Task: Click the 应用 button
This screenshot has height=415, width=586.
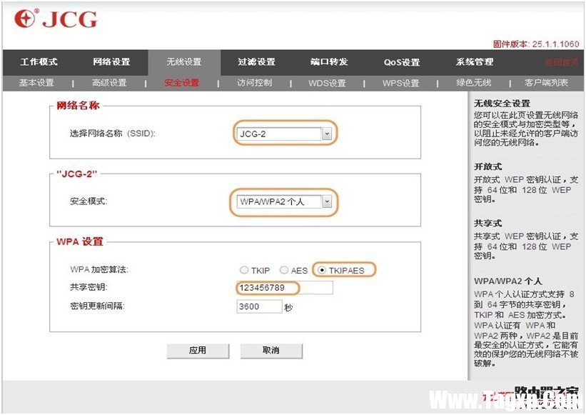Action: pyautogui.click(x=198, y=351)
